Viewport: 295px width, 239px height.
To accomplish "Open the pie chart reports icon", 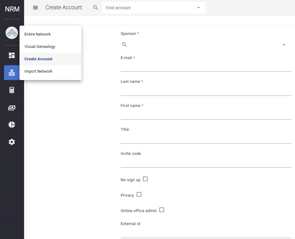I will tap(12, 125).
